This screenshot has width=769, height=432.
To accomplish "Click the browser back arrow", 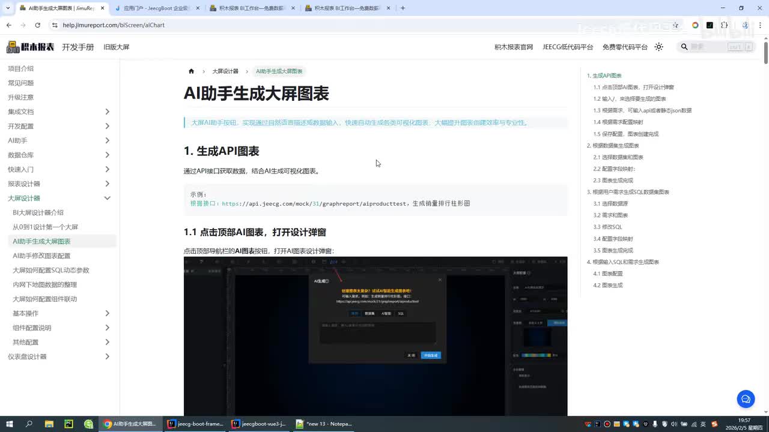I will pyautogui.click(x=8, y=25).
